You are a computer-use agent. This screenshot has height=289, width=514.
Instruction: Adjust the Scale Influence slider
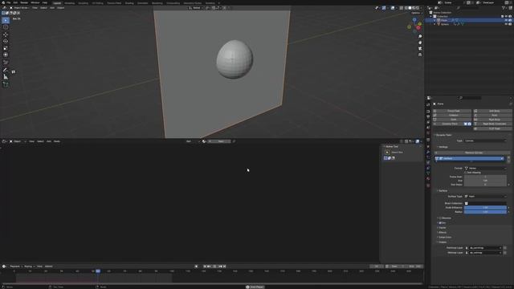(x=485, y=208)
